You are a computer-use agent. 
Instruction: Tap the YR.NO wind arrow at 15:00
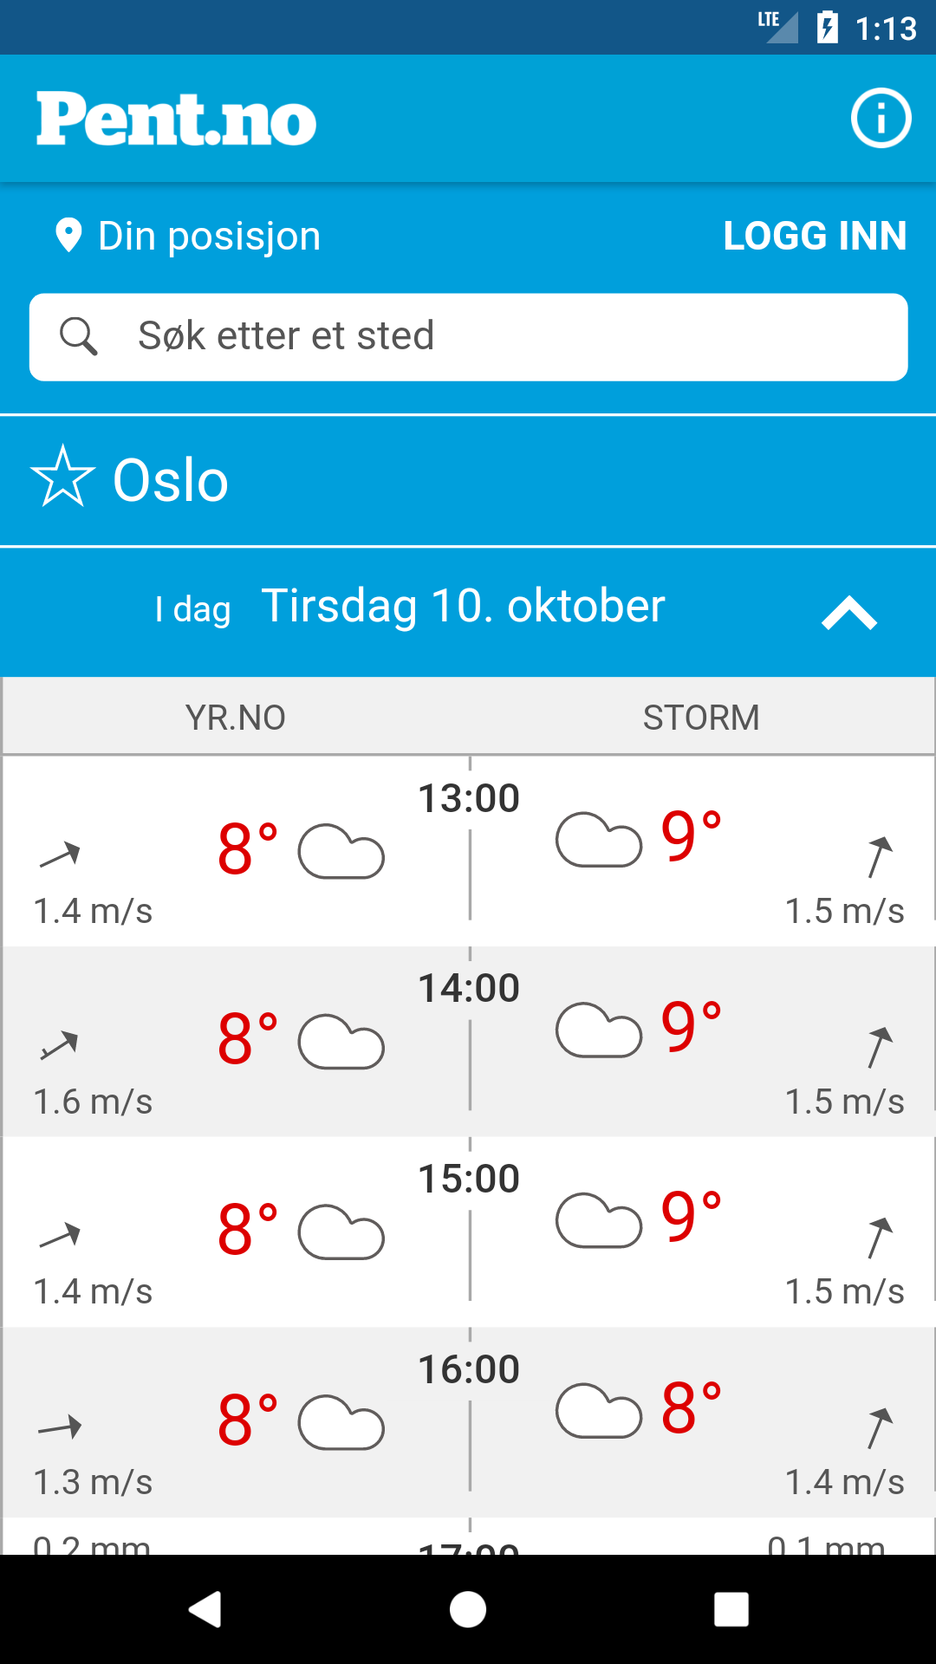pyautogui.click(x=60, y=1235)
